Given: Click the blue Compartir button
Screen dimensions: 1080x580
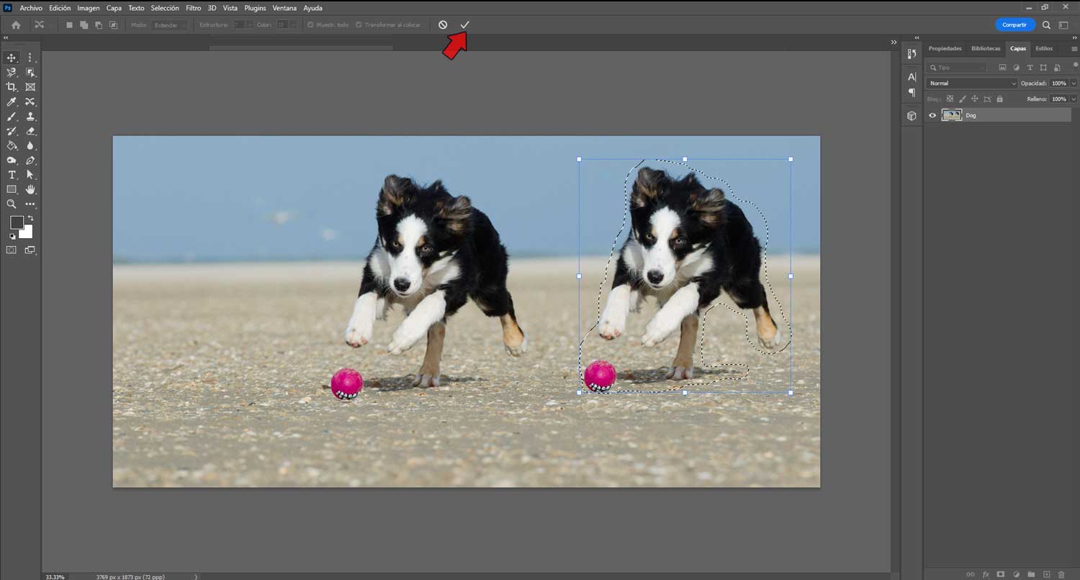Looking at the screenshot, I should pyautogui.click(x=1014, y=25).
